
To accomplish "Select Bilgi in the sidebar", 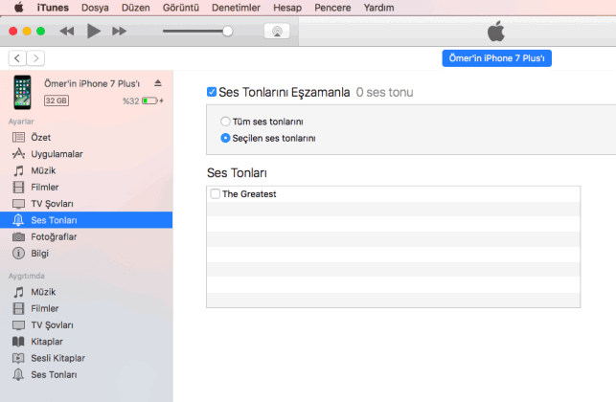I will pos(86,254).
